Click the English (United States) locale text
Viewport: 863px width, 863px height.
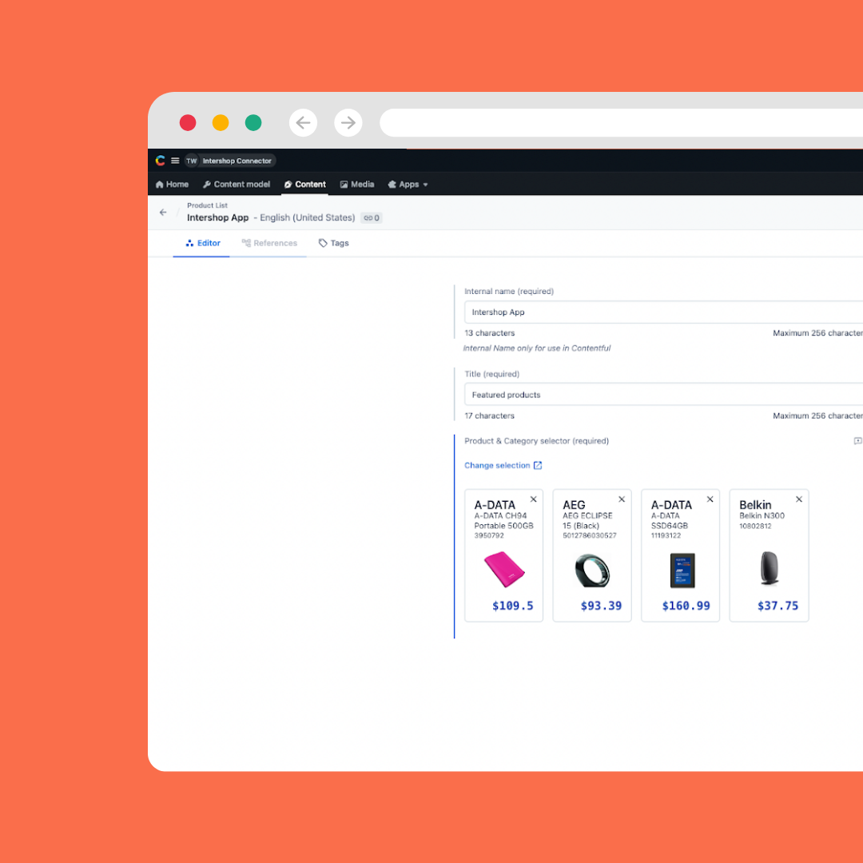click(308, 218)
